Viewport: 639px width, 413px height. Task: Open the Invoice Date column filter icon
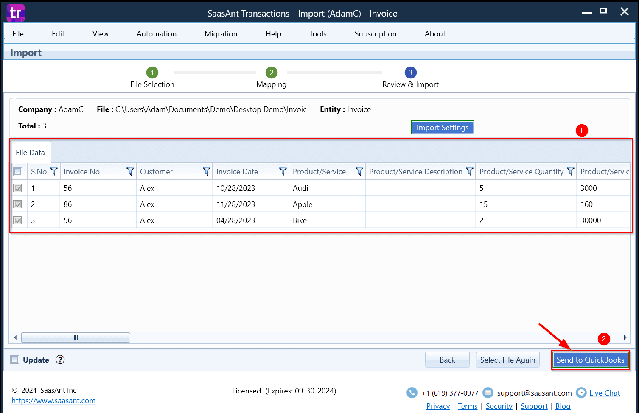[283, 171]
